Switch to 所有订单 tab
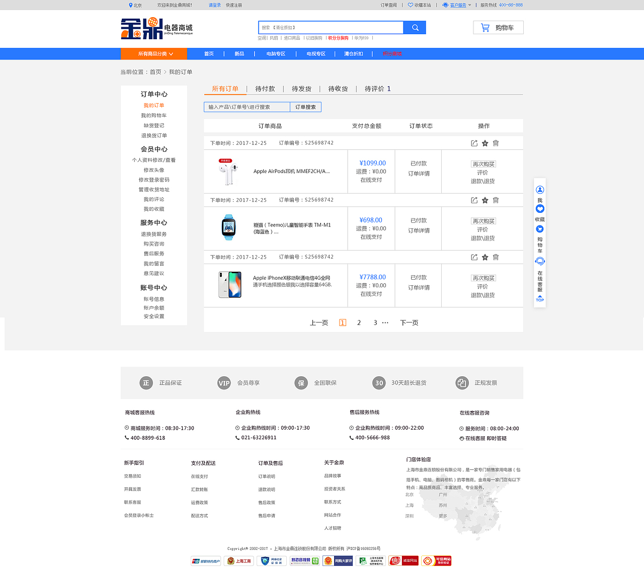This screenshot has width=644, height=568. click(225, 89)
